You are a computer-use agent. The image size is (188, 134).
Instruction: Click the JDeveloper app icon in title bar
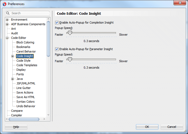tap(4, 4)
